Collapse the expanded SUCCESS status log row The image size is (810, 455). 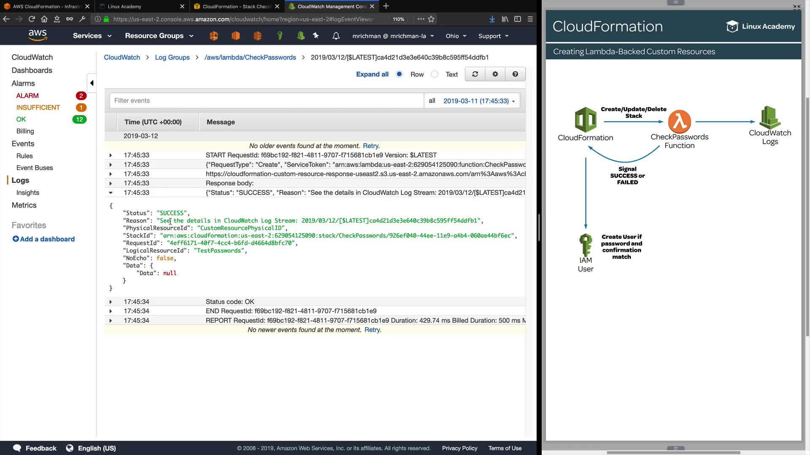[111, 193]
